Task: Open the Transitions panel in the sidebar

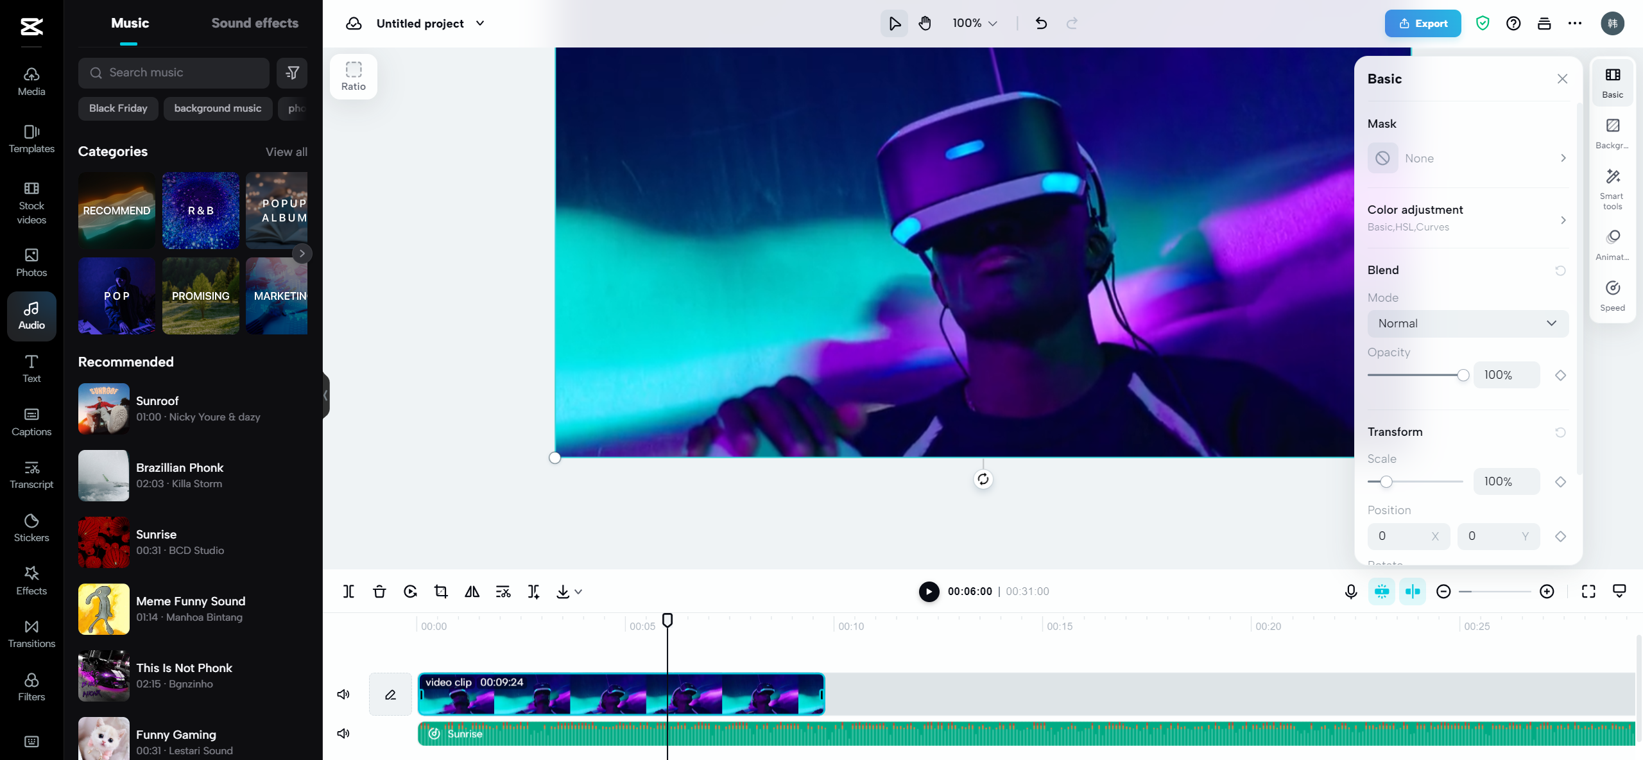Action: tap(31, 633)
